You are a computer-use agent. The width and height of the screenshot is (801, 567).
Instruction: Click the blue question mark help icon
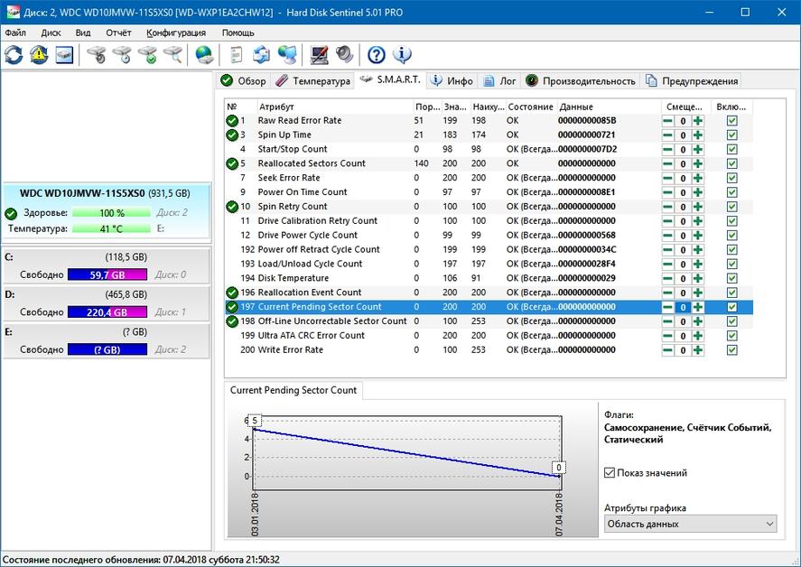coord(377,55)
